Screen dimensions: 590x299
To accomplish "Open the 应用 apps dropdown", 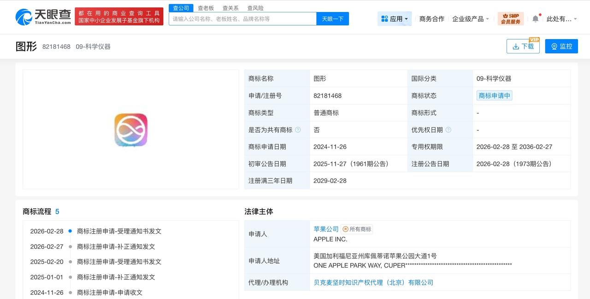I will 395,18.
